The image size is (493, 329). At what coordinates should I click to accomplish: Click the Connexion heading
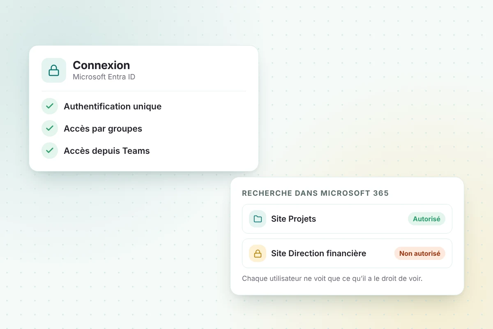[101, 65]
